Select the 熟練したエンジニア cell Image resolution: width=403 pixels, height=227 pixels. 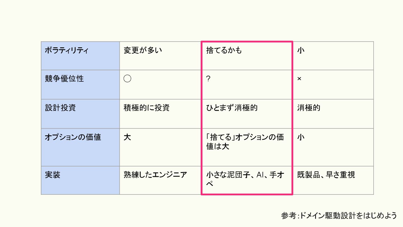pyautogui.click(x=160, y=180)
